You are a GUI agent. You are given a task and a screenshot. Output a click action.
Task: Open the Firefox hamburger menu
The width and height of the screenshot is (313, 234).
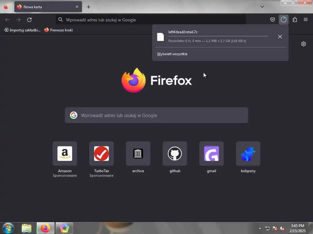pos(306,19)
